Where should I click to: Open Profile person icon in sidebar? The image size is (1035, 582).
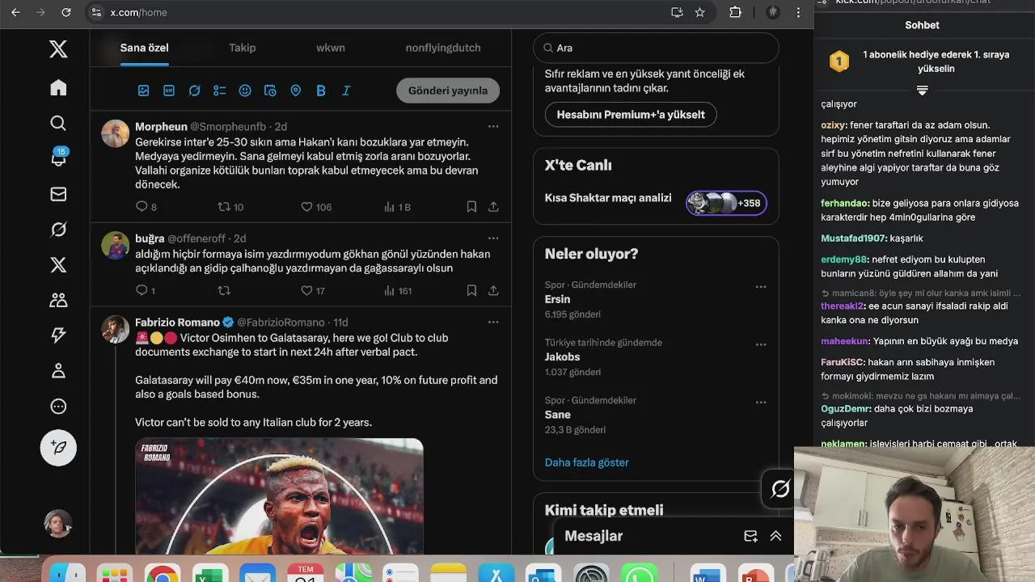point(58,371)
